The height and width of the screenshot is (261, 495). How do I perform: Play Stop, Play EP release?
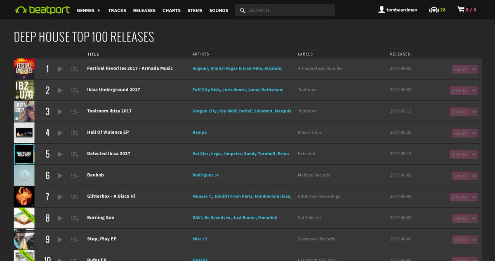(60, 240)
